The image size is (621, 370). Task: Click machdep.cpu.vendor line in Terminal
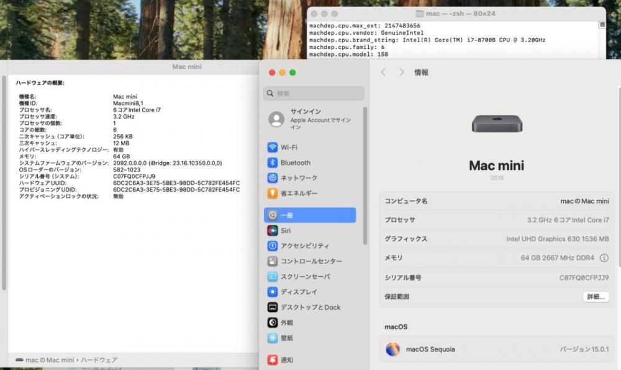366,33
